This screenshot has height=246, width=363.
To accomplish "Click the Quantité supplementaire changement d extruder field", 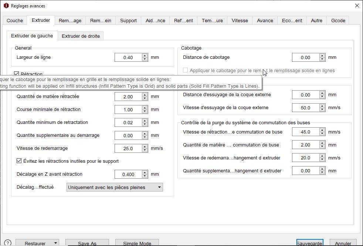I will (x=306, y=171).
